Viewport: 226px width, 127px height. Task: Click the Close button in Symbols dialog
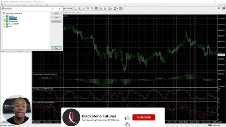point(56,48)
